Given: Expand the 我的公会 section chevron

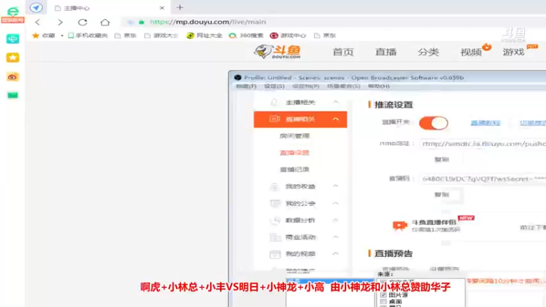Looking at the screenshot, I should click(x=336, y=203).
